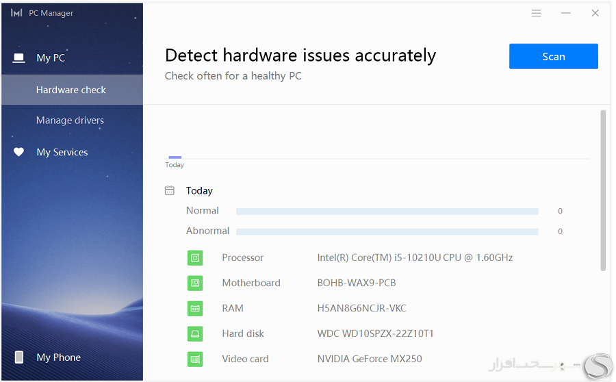The width and height of the screenshot is (616, 382).
Task: Click the Video card label
Action: click(x=245, y=359)
